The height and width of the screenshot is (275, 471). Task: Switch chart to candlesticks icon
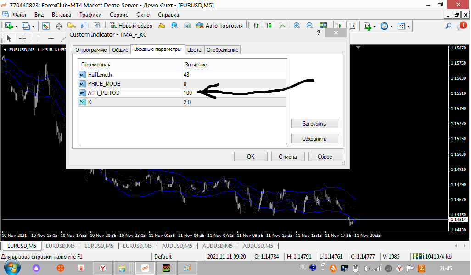pyautogui.click(x=269, y=26)
